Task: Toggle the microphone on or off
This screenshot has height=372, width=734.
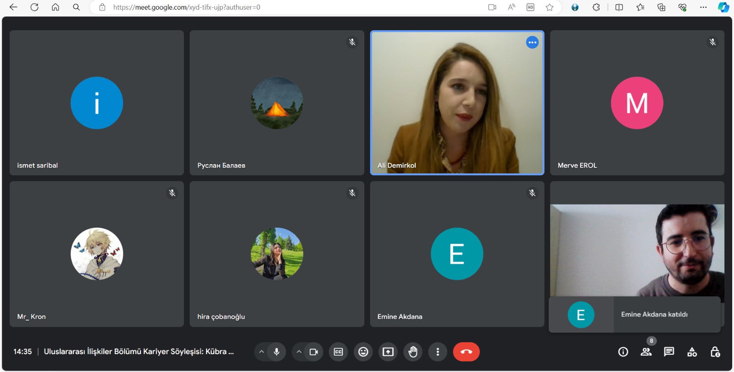Action: pos(277,352)
